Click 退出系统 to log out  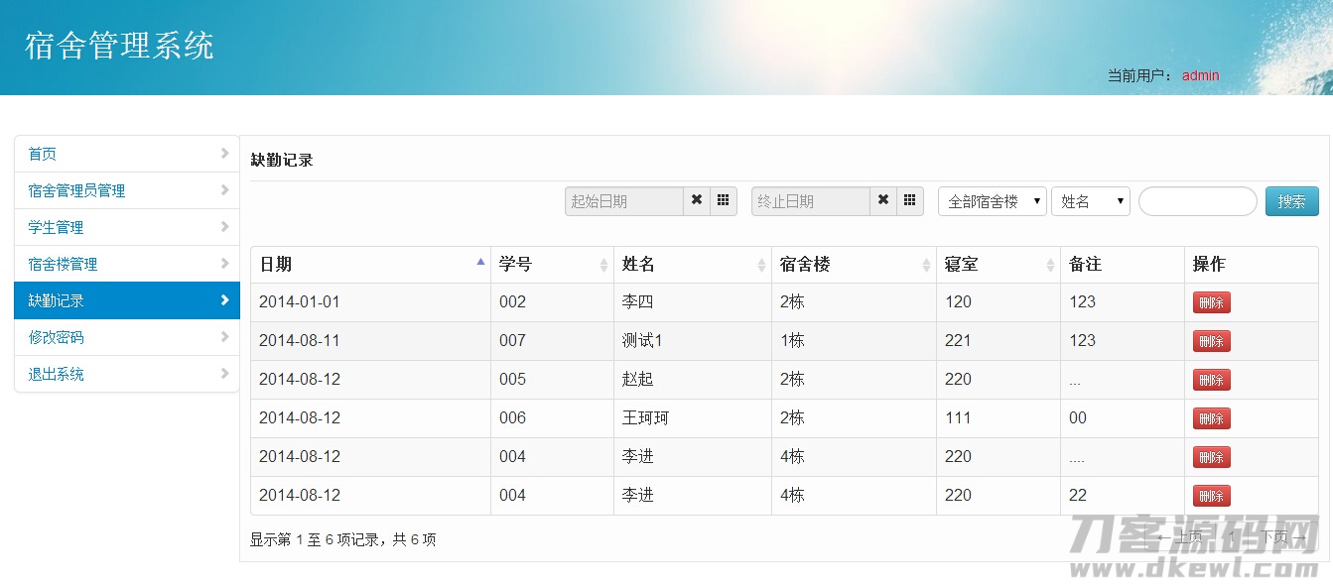click(x=127, y=374)
